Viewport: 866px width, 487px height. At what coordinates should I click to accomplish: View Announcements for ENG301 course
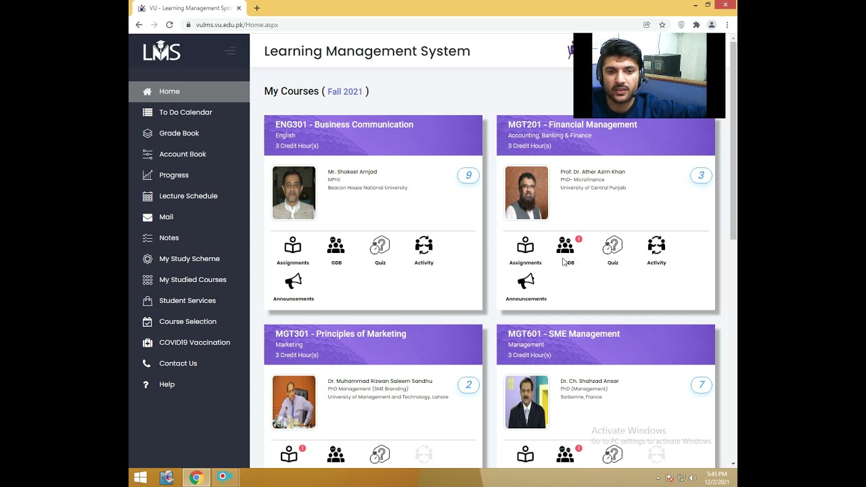pyautogui.click(x=294, y=287)
